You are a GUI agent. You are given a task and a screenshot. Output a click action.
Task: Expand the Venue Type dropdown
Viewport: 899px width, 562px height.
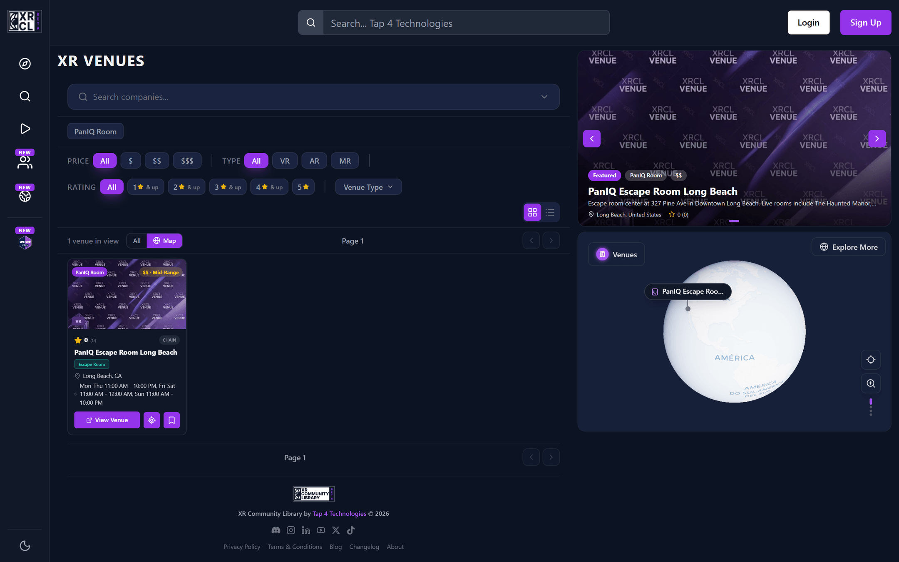coord(368,187)
